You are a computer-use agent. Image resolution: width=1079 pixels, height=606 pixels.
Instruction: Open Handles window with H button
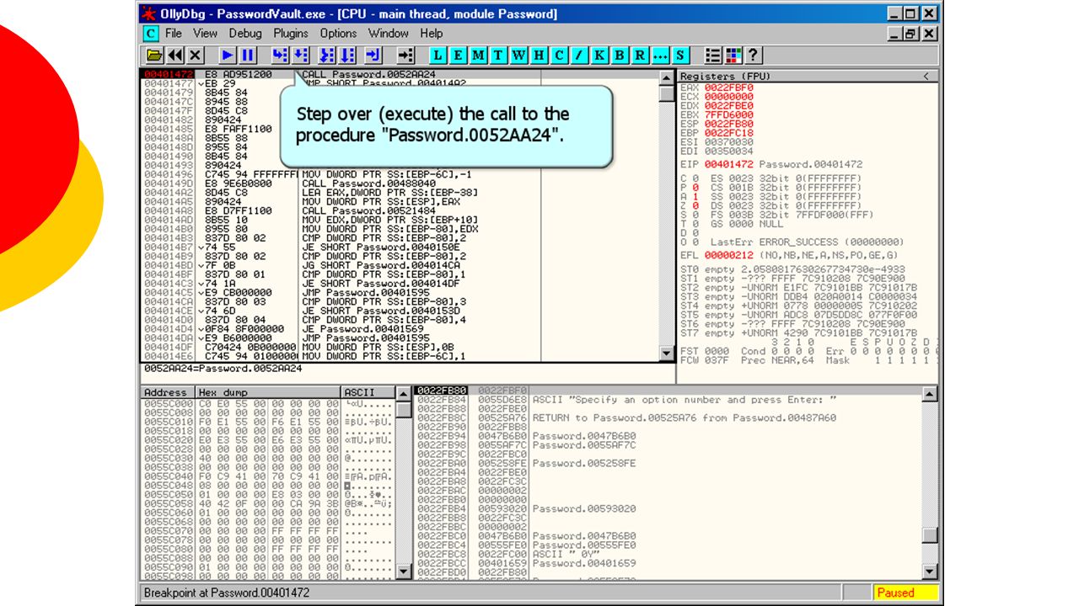(x=539, y=56)
